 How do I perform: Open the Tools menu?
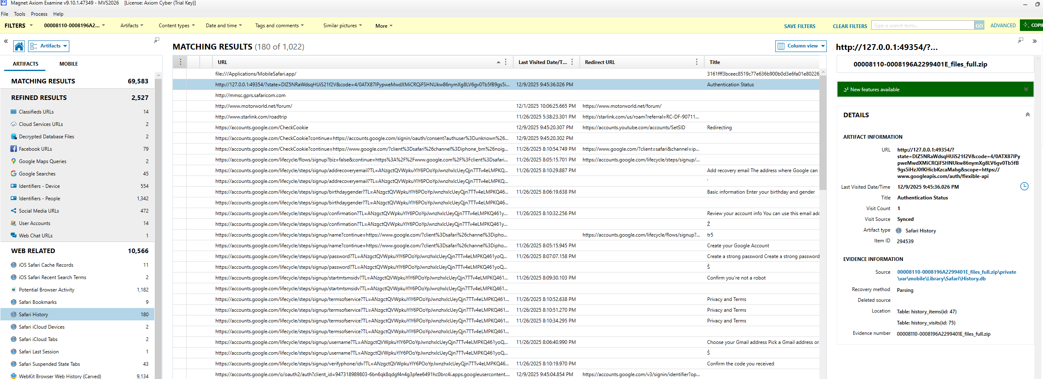pyautogui.click(x=19, y=14)
